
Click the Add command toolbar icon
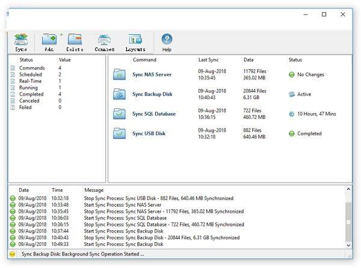click(49, 42)
